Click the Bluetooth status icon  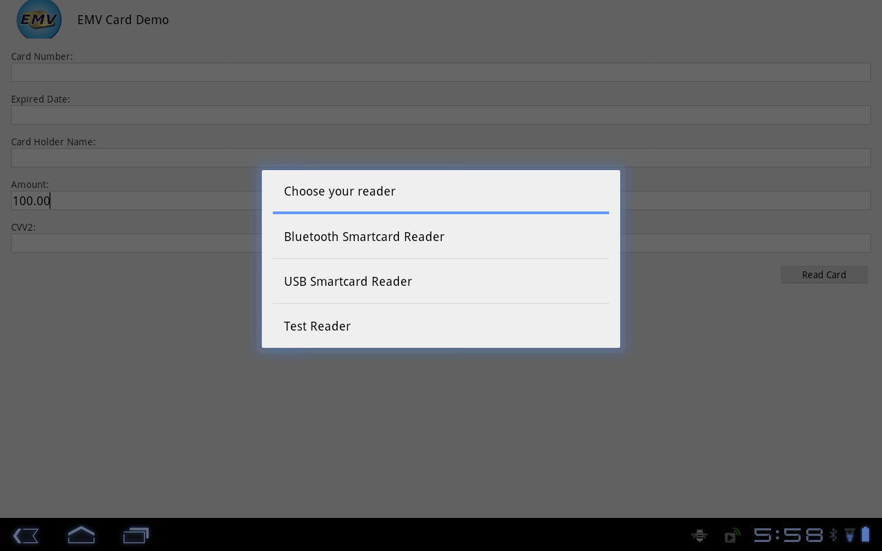pyautogui.click(x=833, y=534)
